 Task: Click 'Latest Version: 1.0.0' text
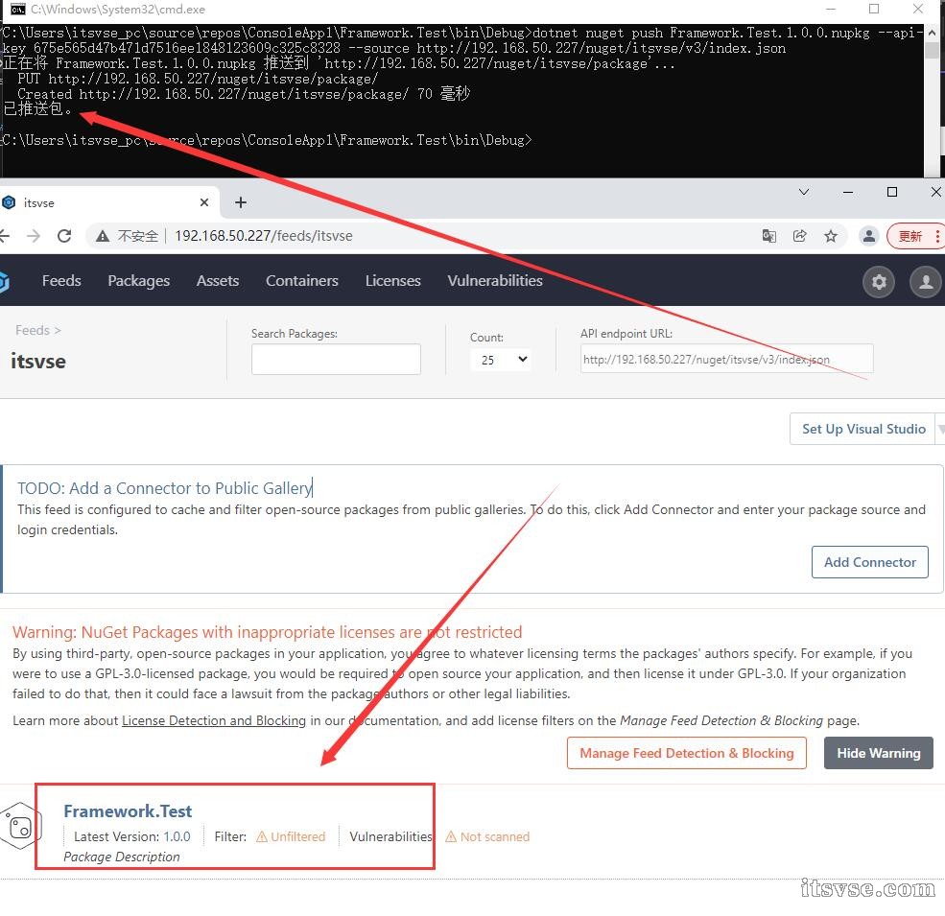tap(132, 836)
